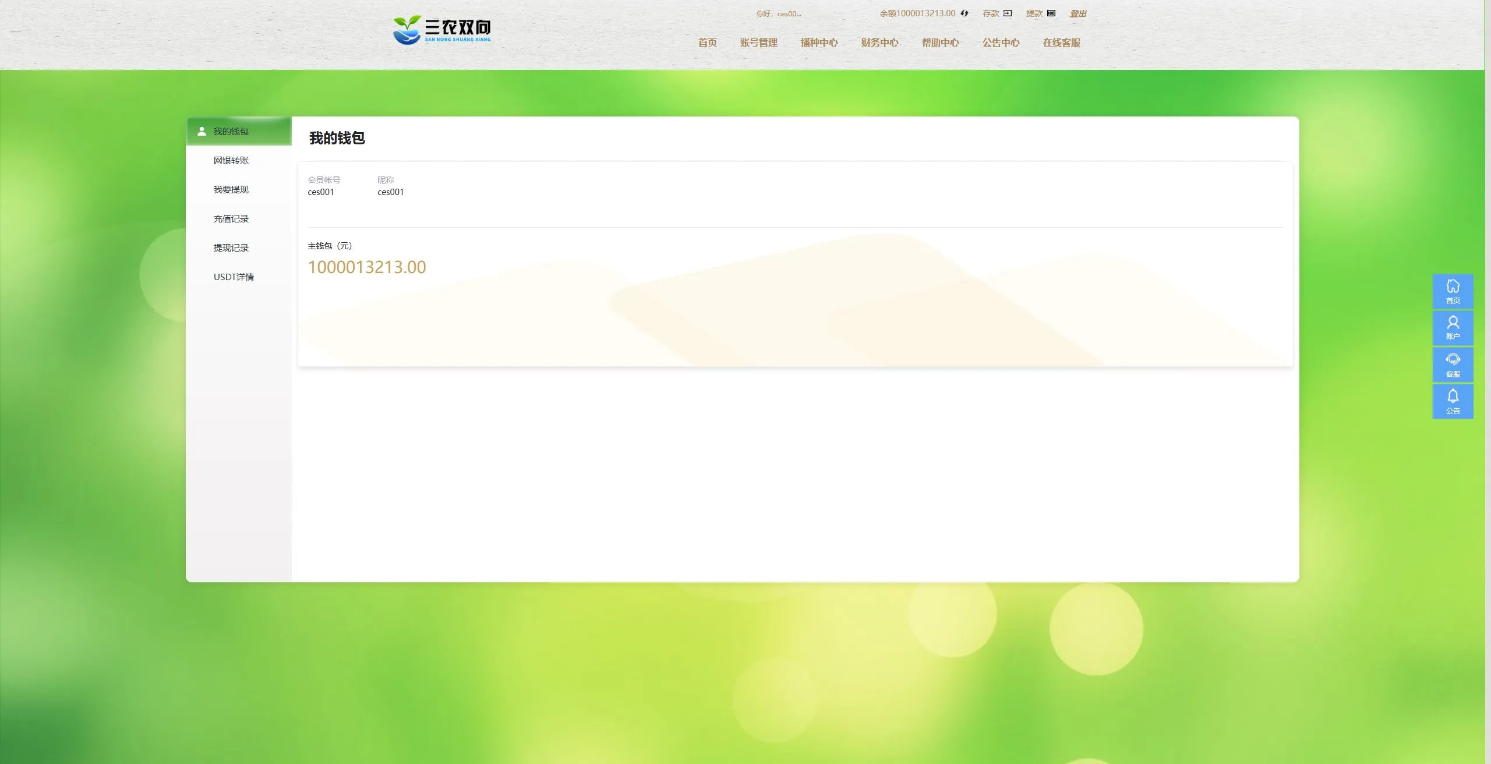Open 首页 floating home button

click(x=1453, y=291)
